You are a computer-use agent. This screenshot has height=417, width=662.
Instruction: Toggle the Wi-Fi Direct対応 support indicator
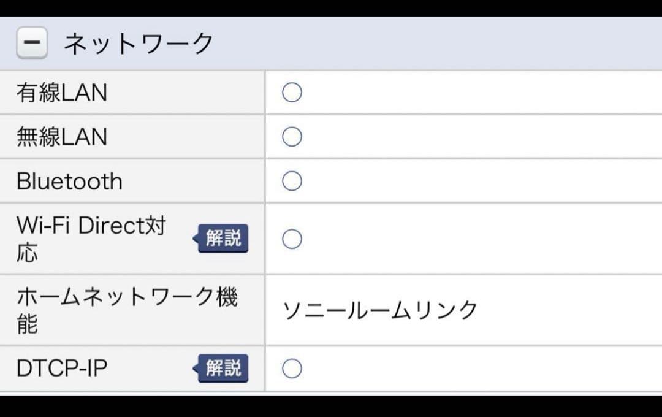[x=292, y=239]
